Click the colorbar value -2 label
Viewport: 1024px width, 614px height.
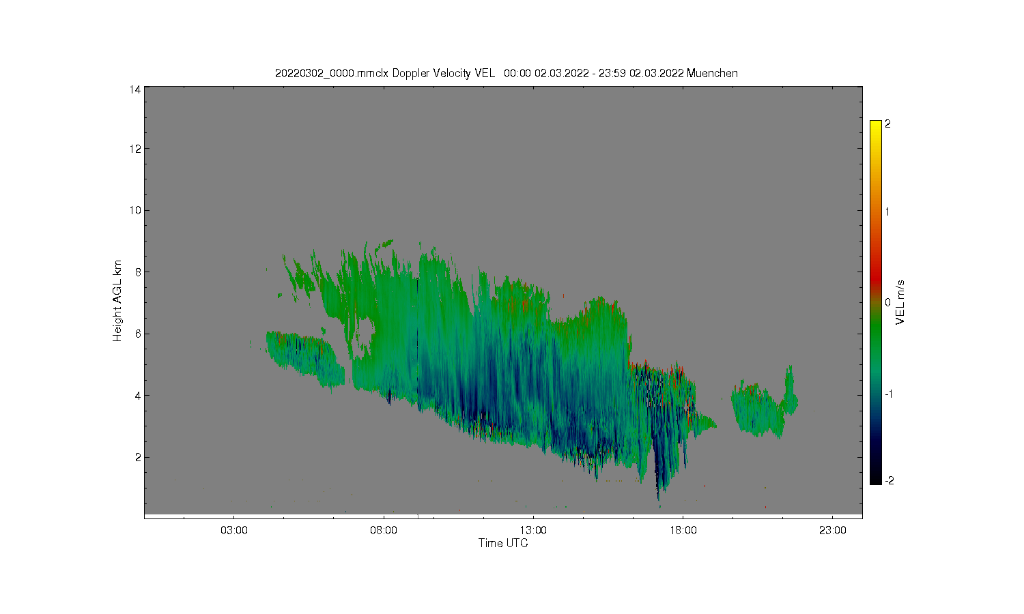pyautogui.click(x=889, y=480)
